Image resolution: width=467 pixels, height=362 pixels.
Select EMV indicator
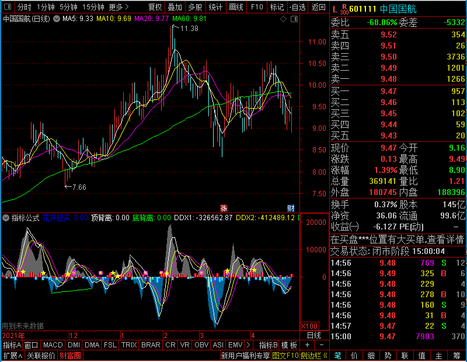click(235, 345)
